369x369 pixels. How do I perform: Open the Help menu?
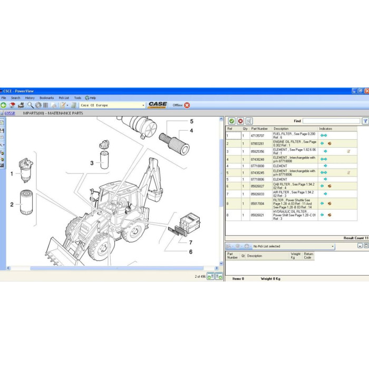pyautogui.click(x=91, y=98)
